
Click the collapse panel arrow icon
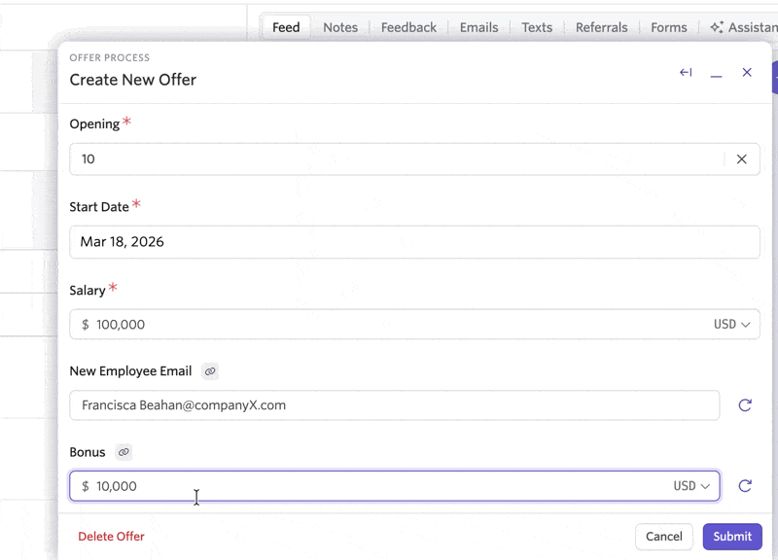(686, 73)
